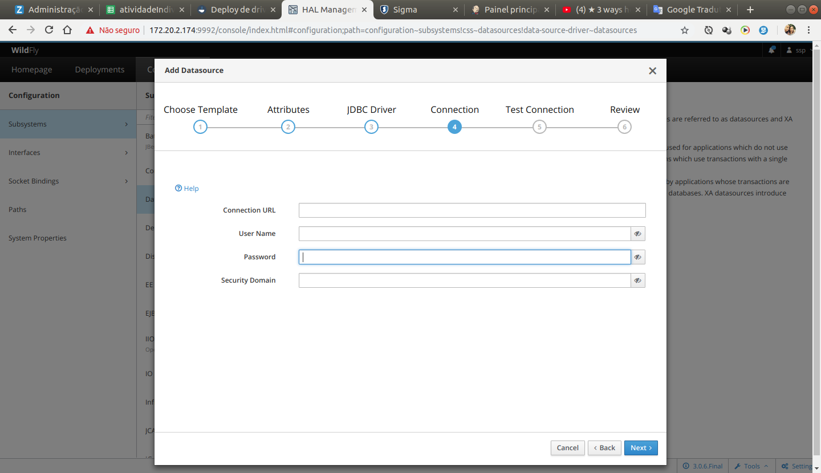Click the blue round extension icon
Image resolution: width=821 pixels, height=473 pixels.
click(763, 30)
